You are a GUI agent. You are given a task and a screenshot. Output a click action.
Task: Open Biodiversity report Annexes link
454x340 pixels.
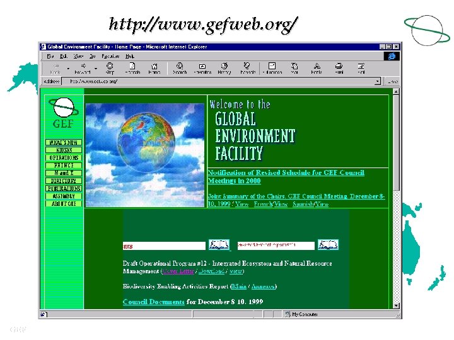point(263,286)
